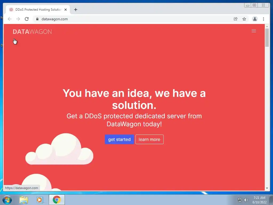The width and height of the screenshot is (273, 205).
Task: Click the taskbar clock showing 7:21 AM
Action: coord(259,200)
